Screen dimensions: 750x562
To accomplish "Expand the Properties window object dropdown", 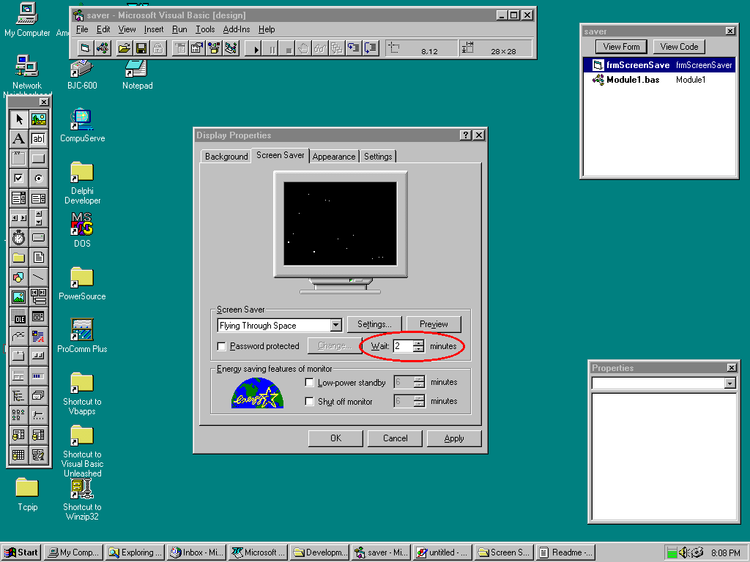I will point(729,383).
